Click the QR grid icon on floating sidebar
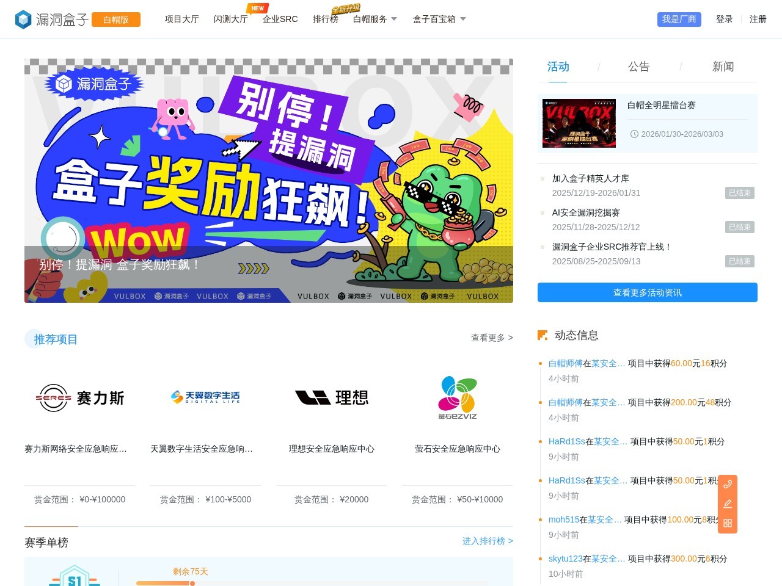 (x=727, y=523)
